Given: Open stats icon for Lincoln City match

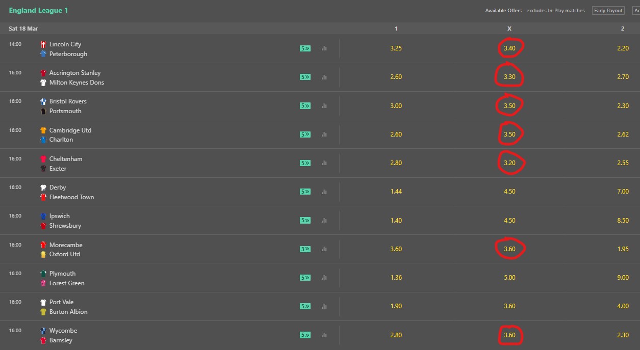Looking at the screenshot, I should [324, 48].
